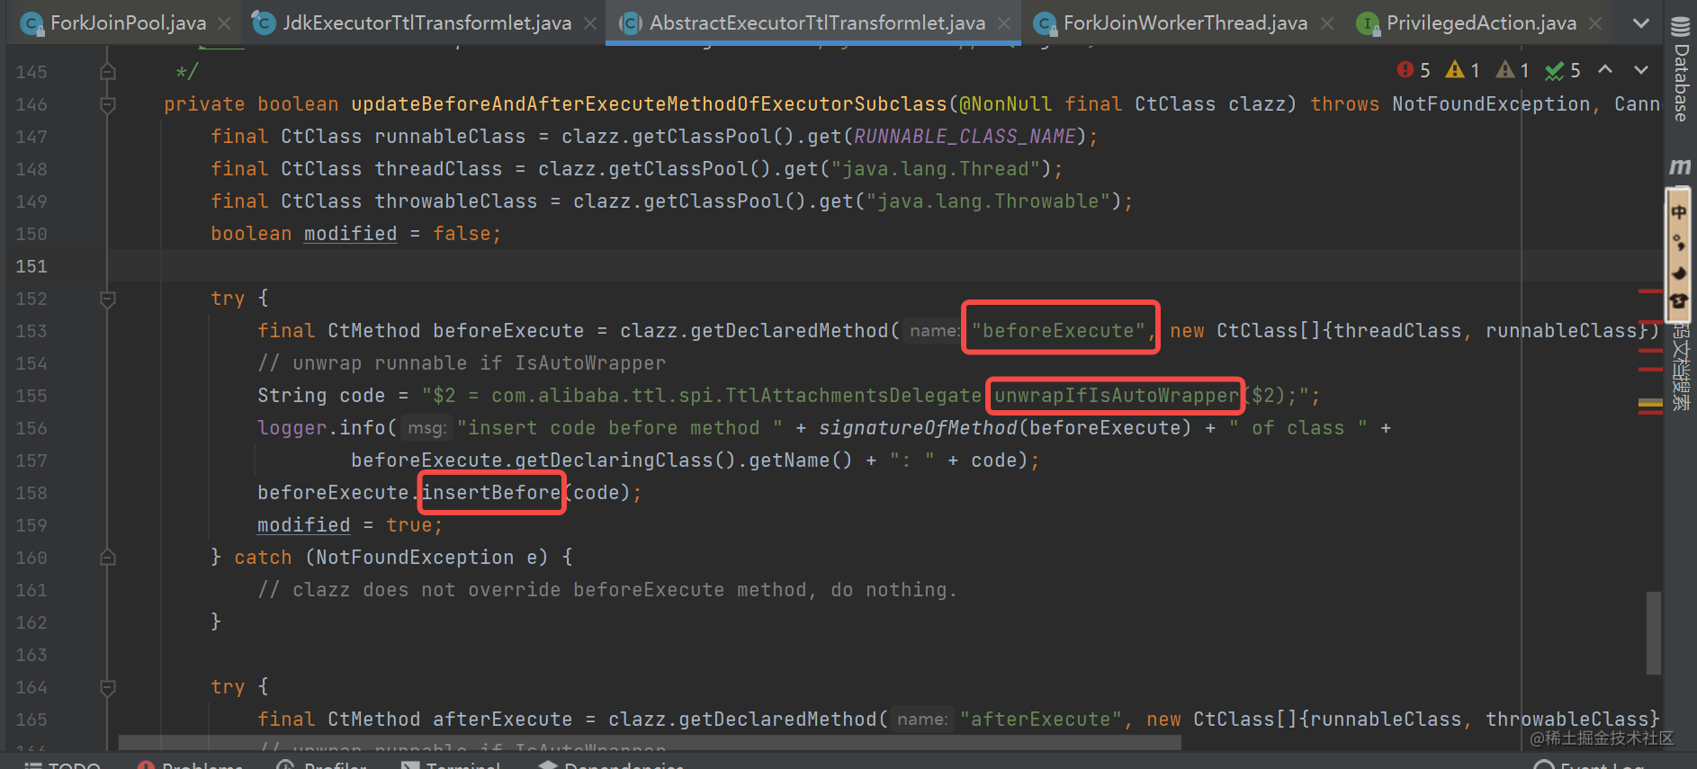Viewport: 1697px width, 769px height.
Task: Open the input method skin shirt icon
Action: pos(1678,301)
